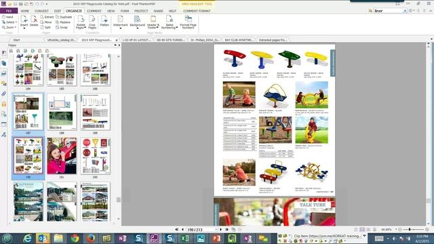Open the security lock panel icon
Viewport: 434px width, 244px height.
(x=4, y=104)
